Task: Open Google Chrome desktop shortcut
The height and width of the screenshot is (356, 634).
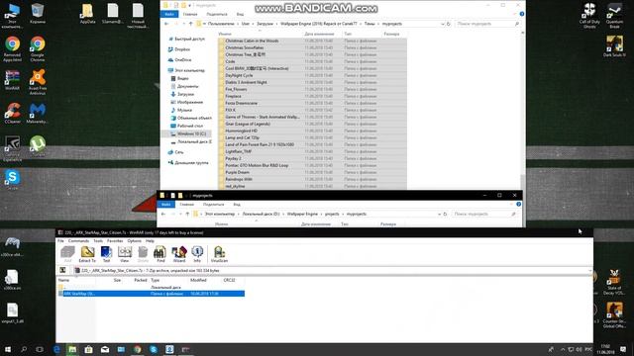Action: click(38, 48)
